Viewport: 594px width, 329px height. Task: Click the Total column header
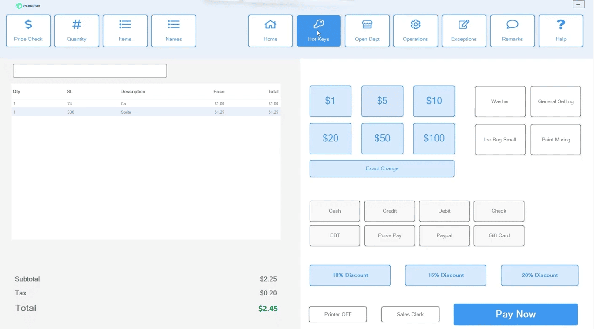273,92
